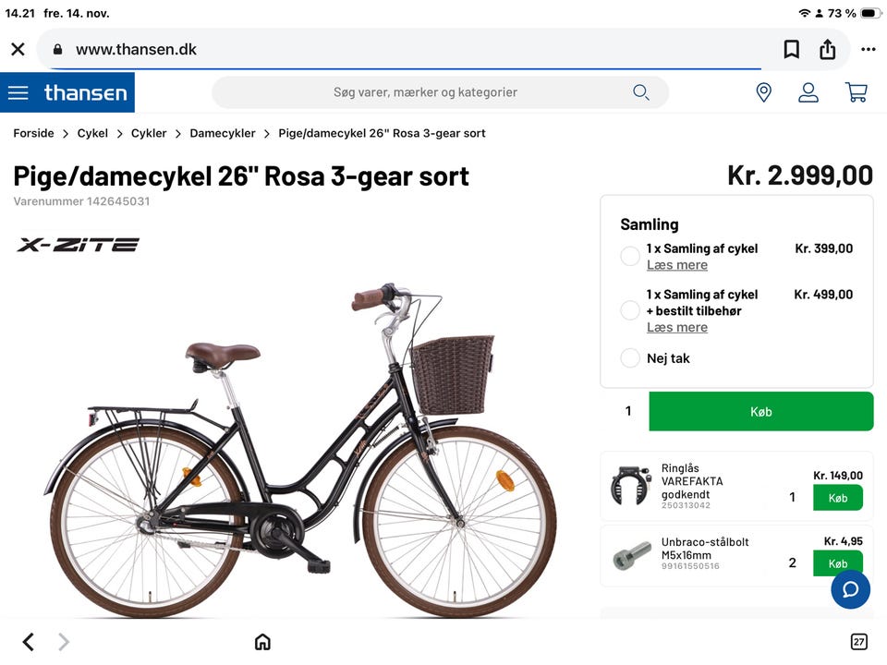Go to Cykler breadcrumb category
Viewport: 887px width, 665px height.
149,133
